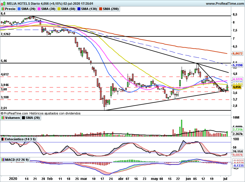
Task: Click the blue SMA (20) color square
Action: (19, 9)
